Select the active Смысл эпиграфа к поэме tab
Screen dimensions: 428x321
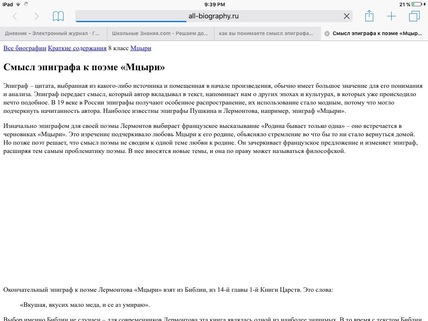(377, 33)
